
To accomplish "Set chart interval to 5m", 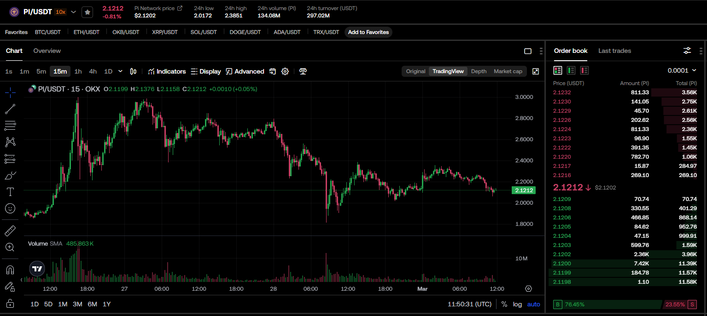I will [41, 71].
